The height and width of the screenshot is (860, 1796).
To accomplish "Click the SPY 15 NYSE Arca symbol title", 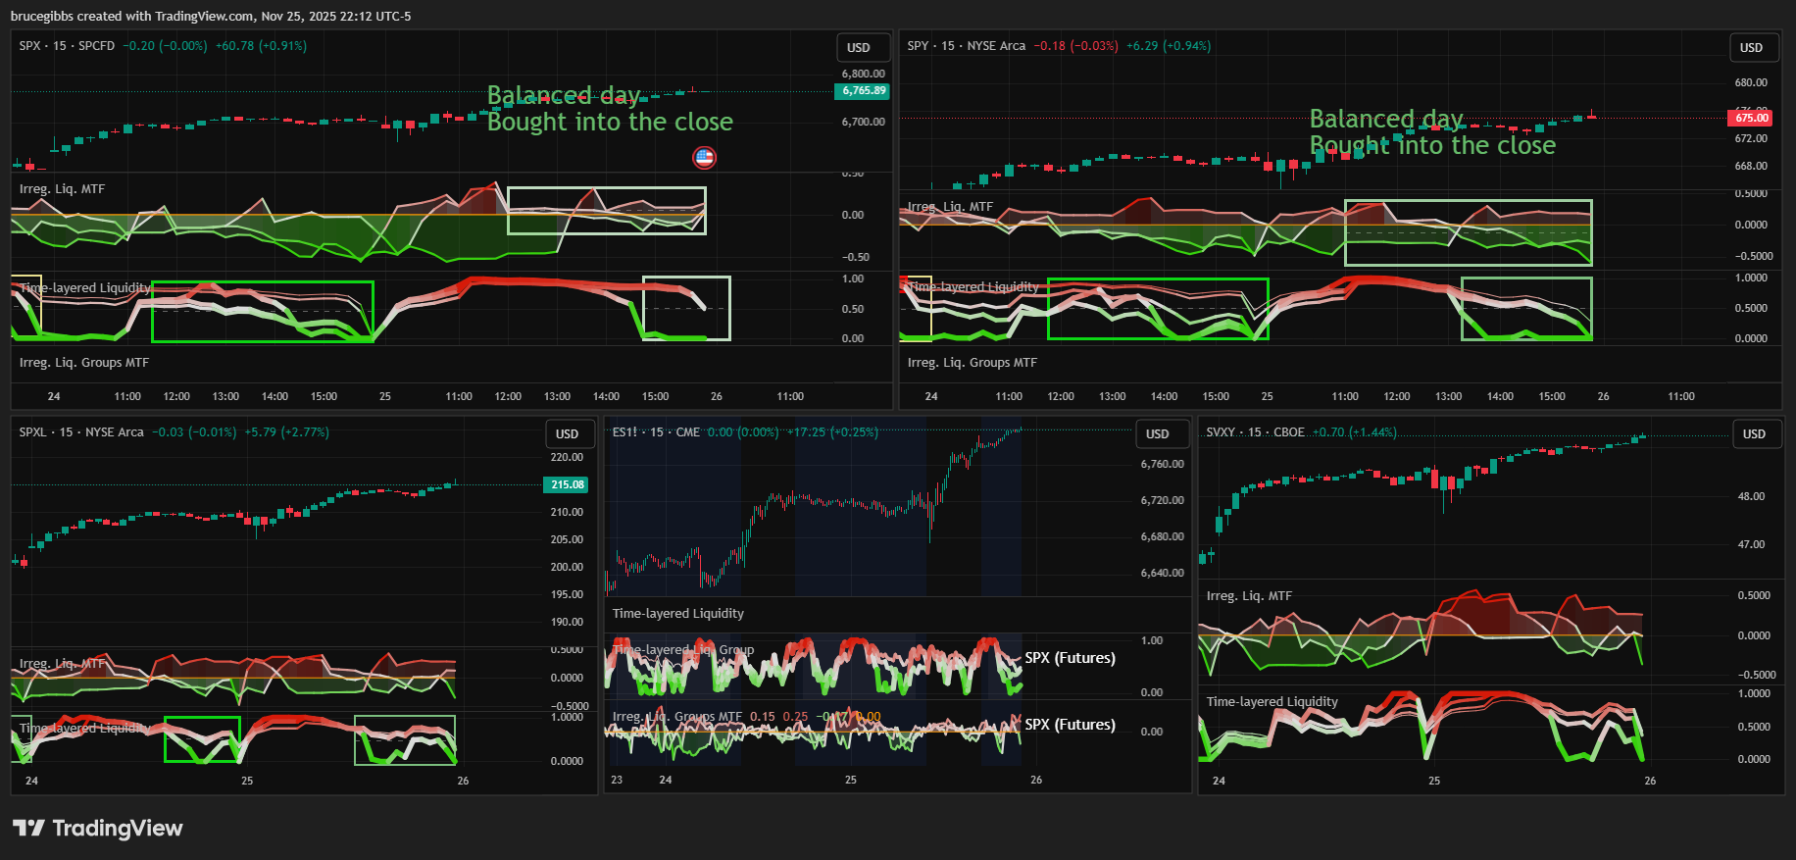I will [x=966, y=46].
